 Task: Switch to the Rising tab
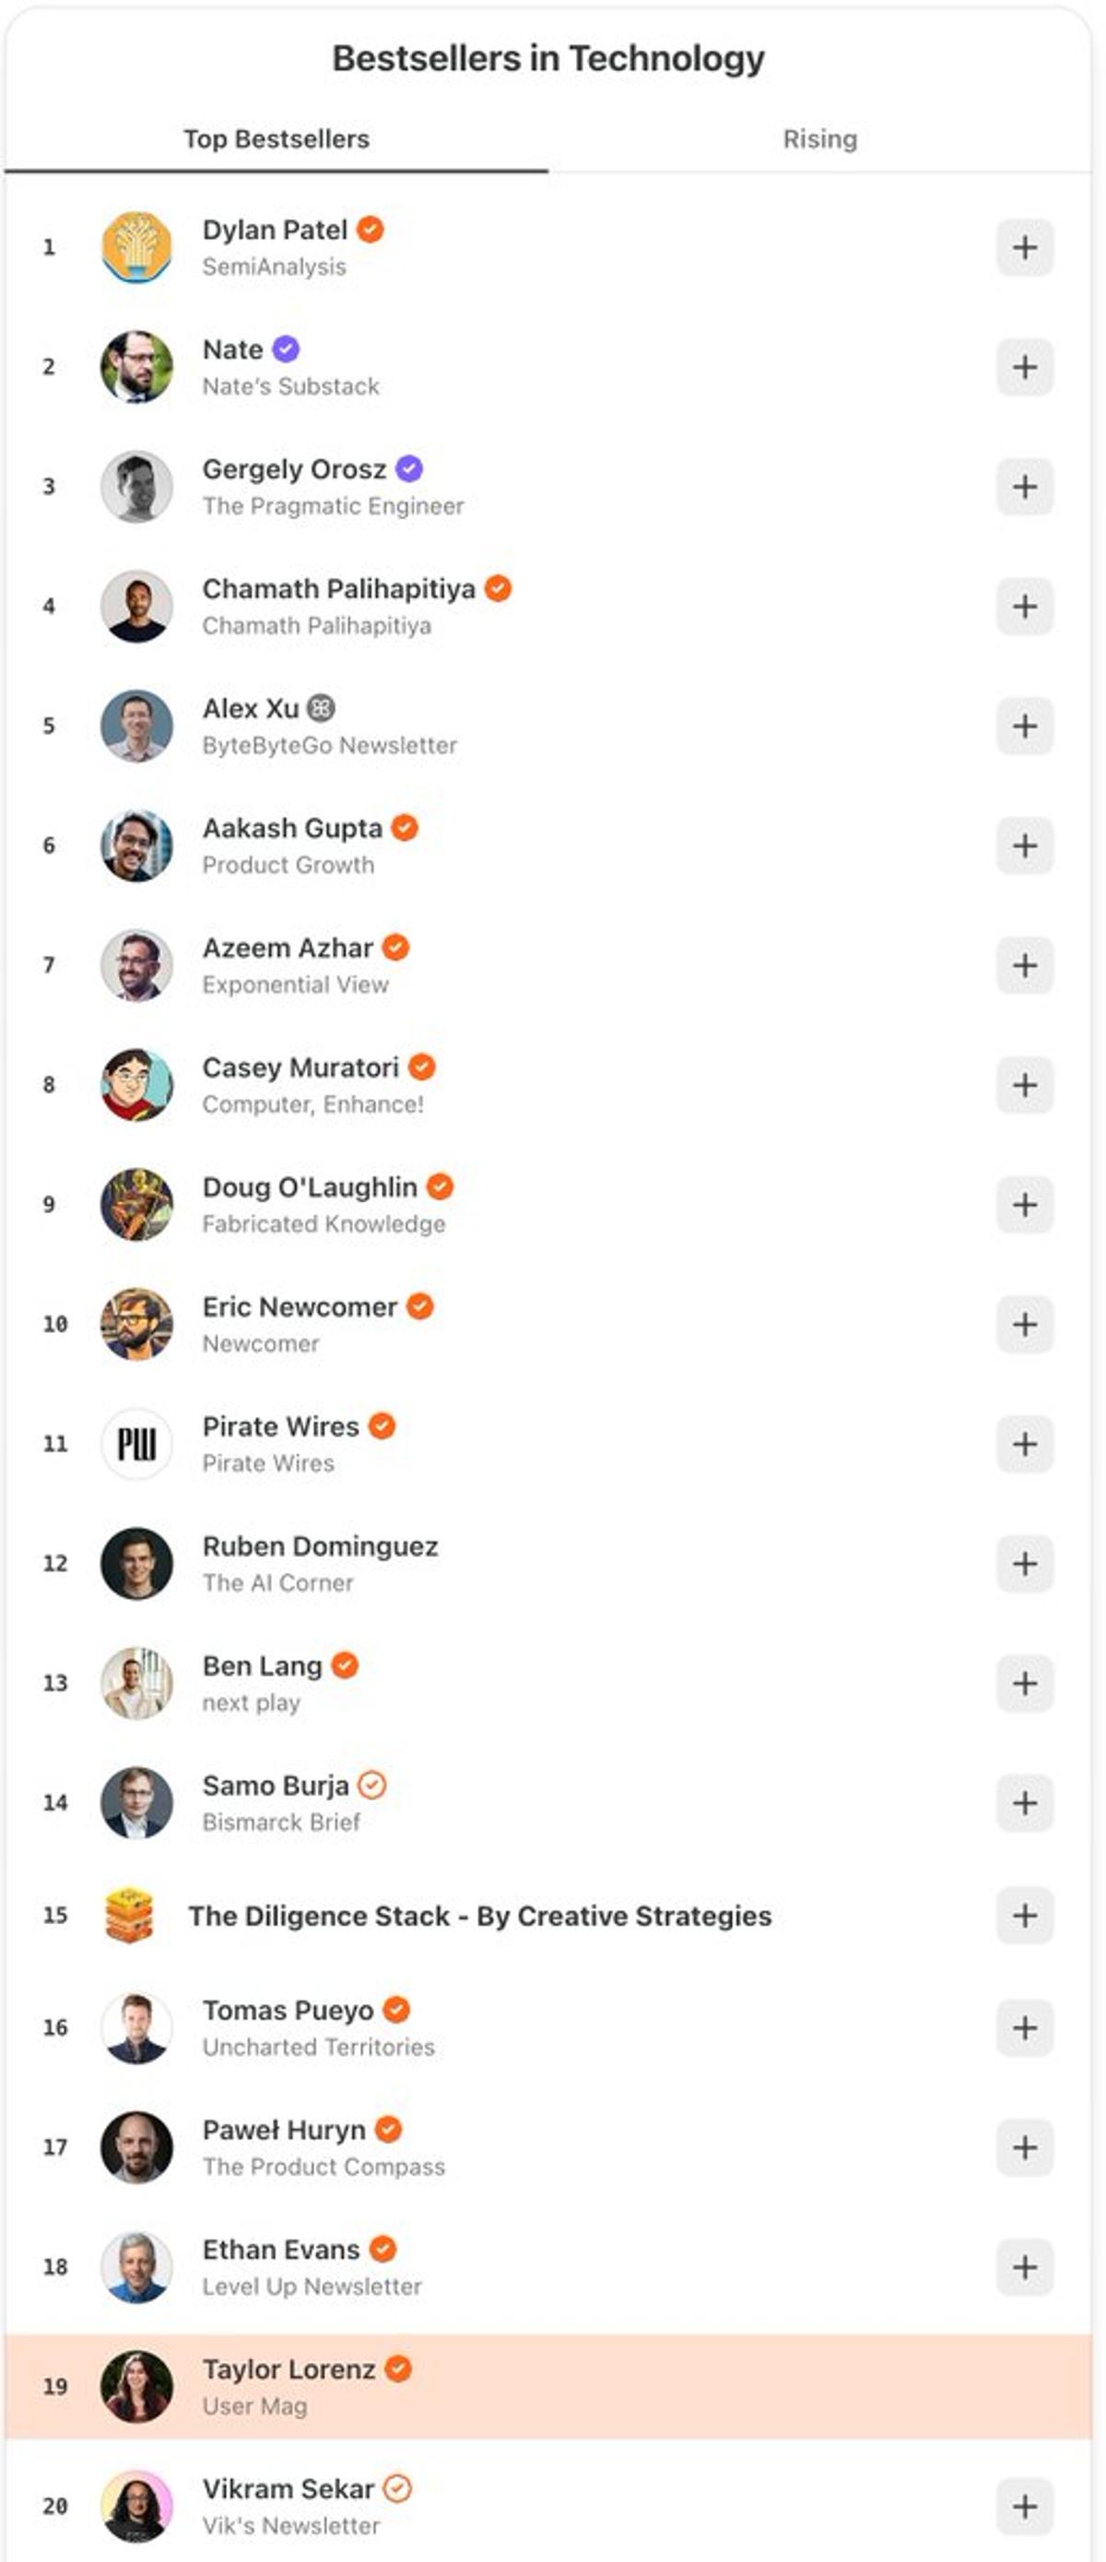[819, 139]
